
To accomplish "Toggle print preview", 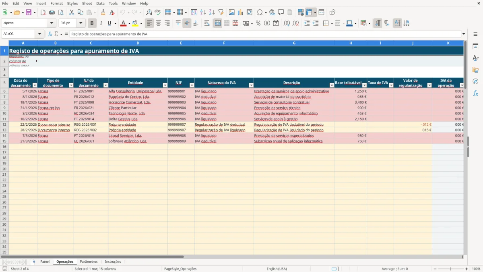I will click(61, 12).
